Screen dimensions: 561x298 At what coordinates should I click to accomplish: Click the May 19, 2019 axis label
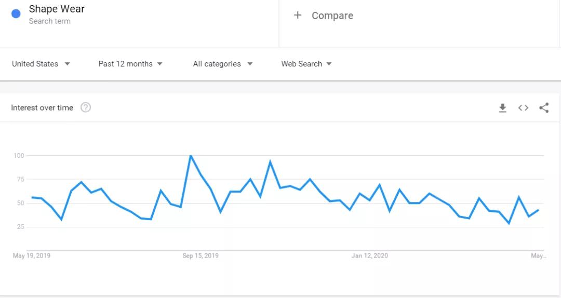coord(32,255)
